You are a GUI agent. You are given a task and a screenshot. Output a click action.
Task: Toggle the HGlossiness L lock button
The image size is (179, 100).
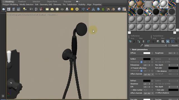[x=142, y=62]
